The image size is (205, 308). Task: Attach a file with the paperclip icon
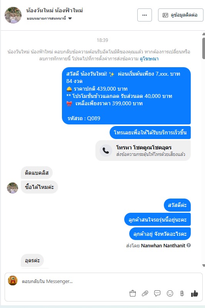[145, 293]
